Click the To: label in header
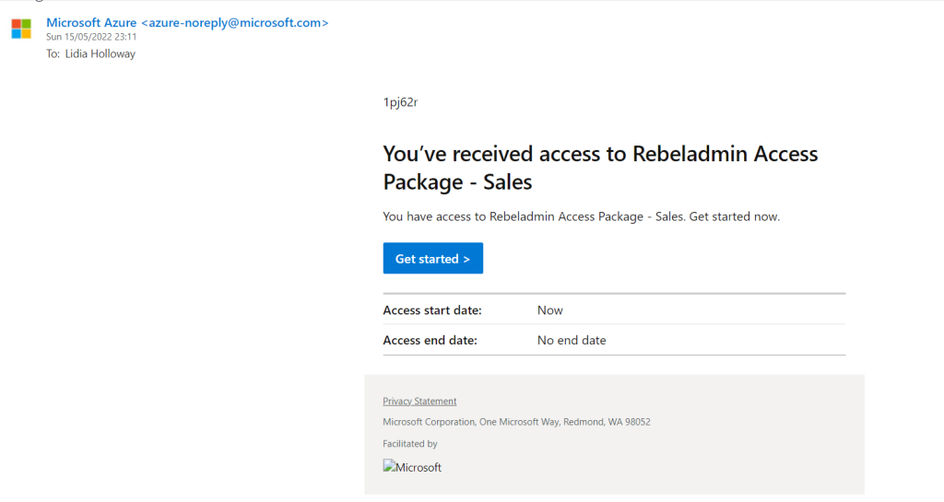 53,53
